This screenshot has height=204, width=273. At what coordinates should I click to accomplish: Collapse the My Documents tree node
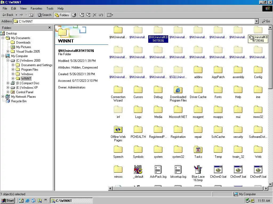3,38
